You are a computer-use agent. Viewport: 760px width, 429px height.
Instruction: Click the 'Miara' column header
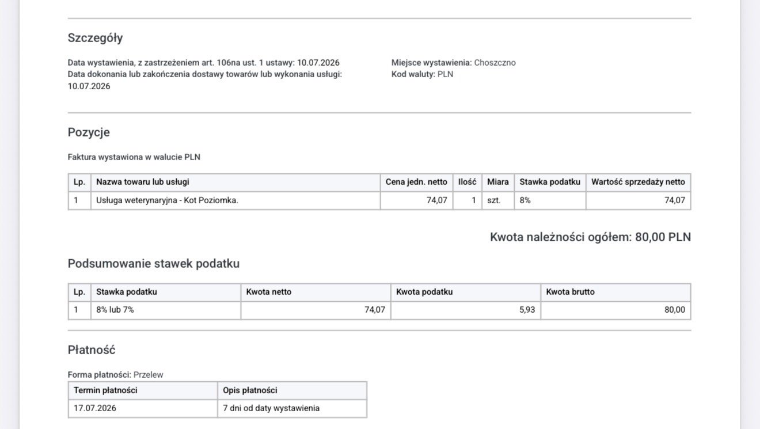(x=498, y=182)
